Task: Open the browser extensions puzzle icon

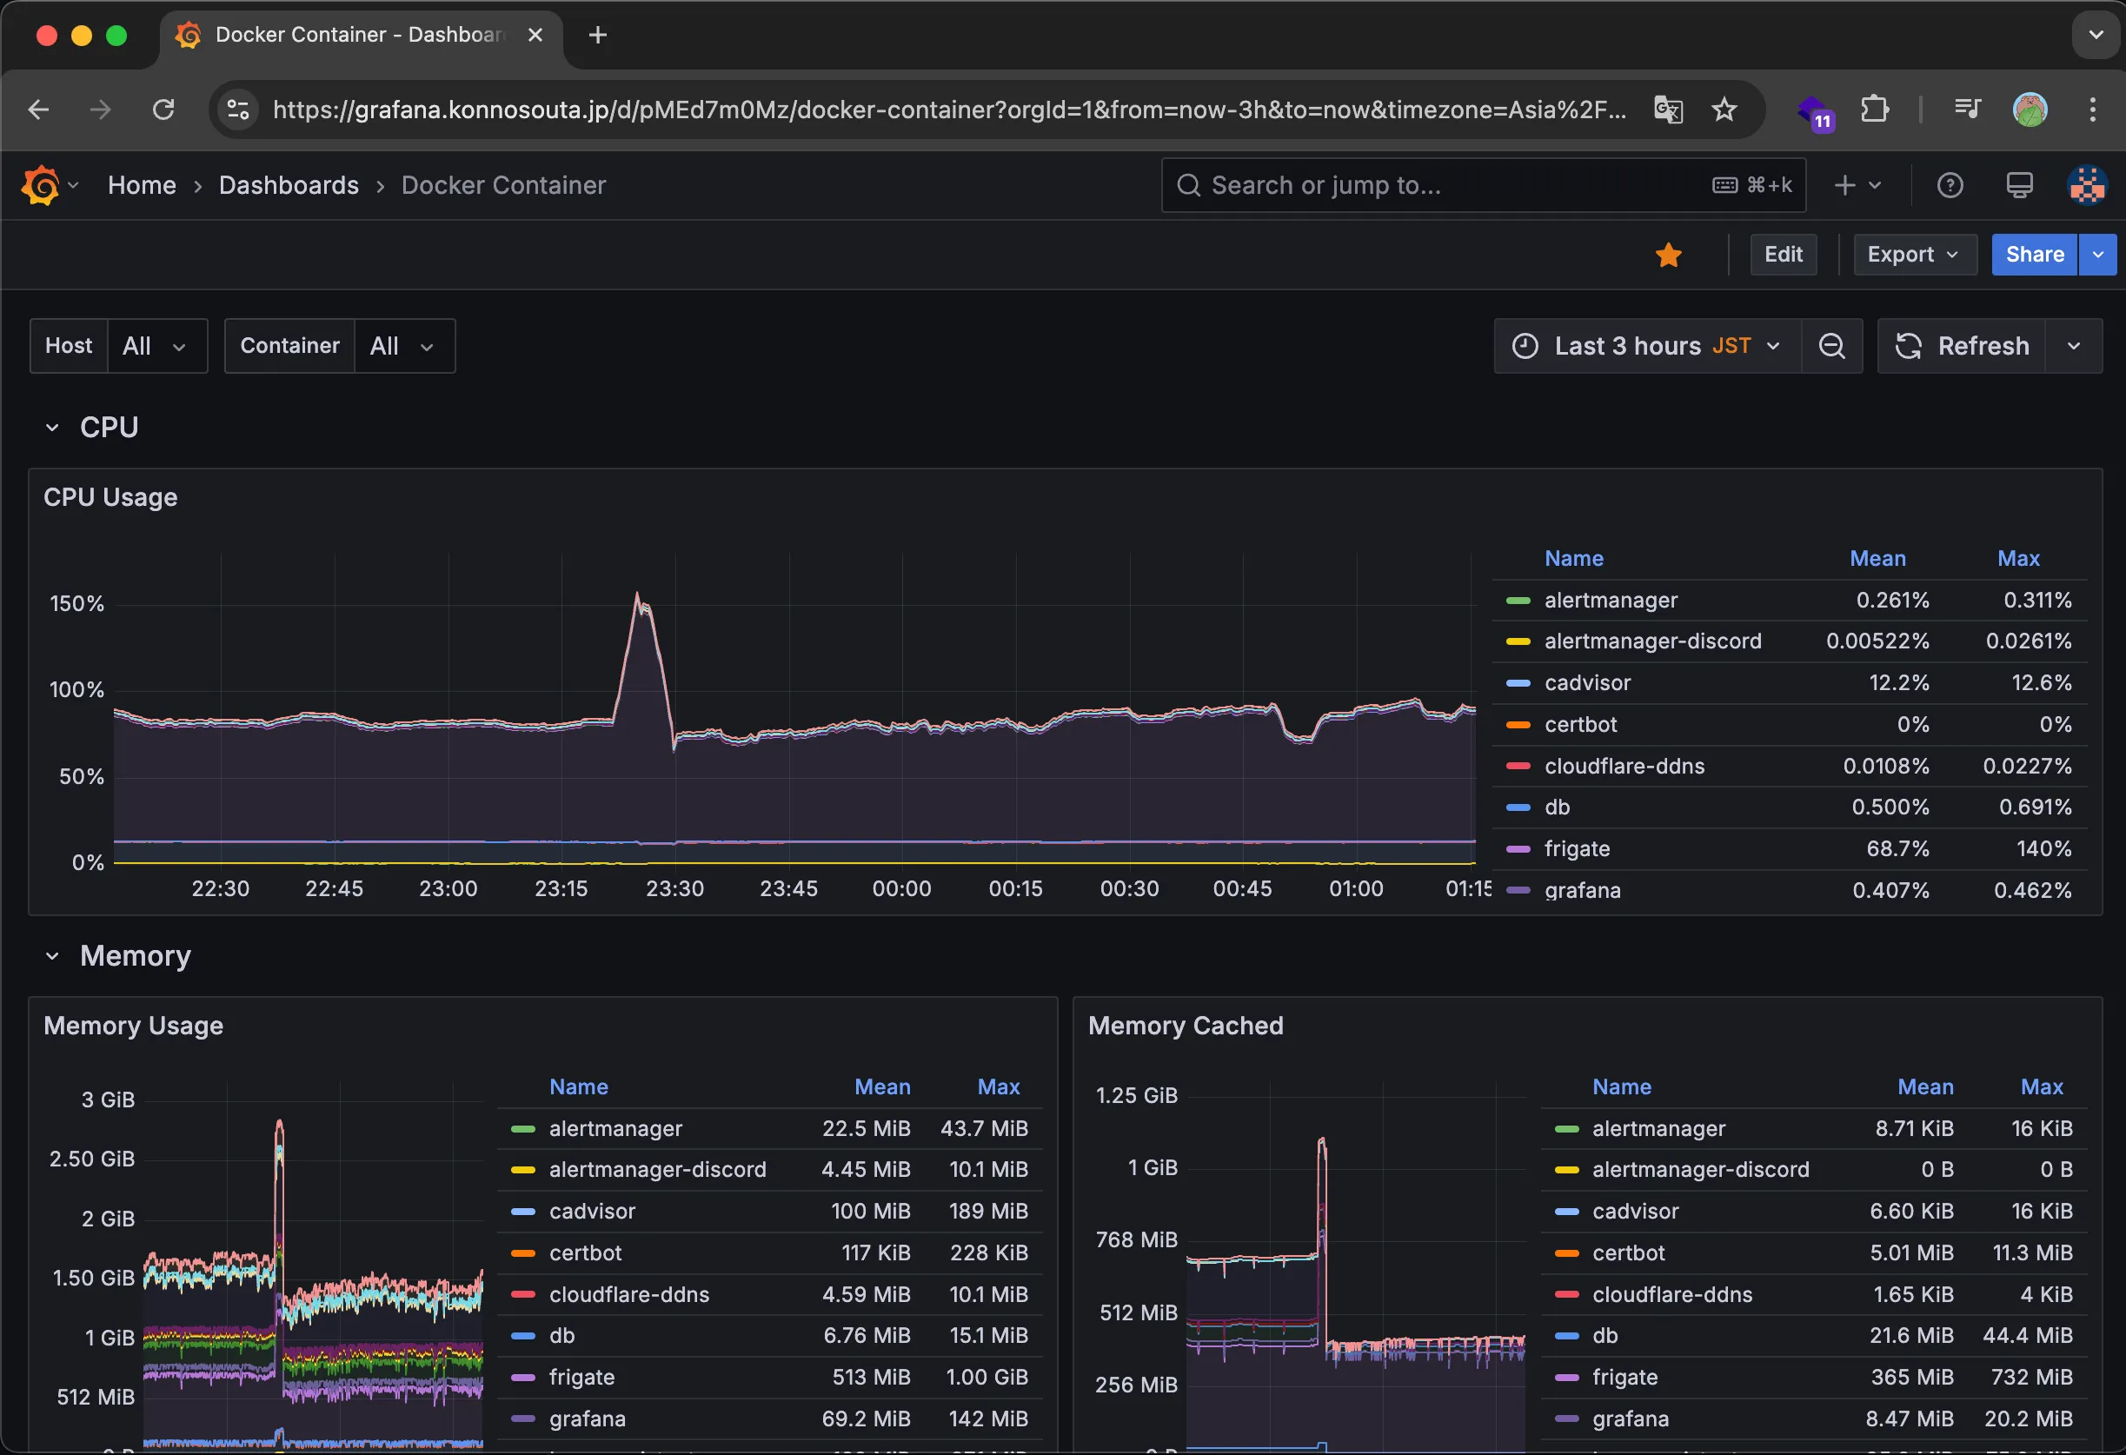Action: 1874,110
